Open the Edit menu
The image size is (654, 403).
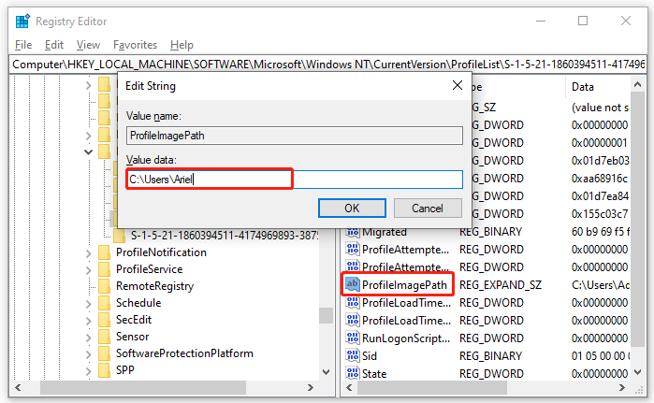click(x=54, y=45)
